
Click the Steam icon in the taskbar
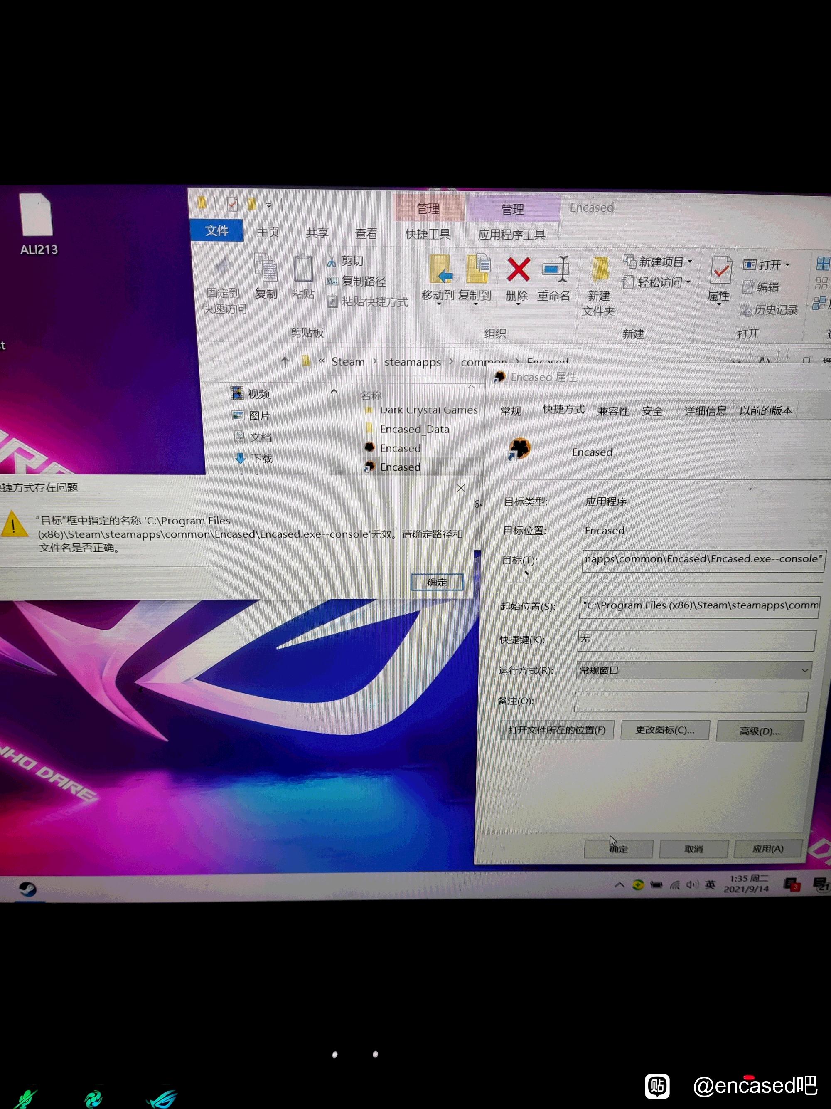click(x=27, y=889)
